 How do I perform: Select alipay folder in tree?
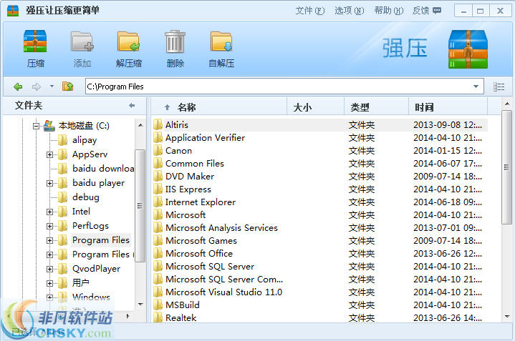click(x=85, y=140)
